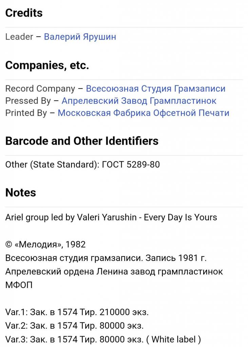Open the Валерий Ярушин artist link

pos(80,37)
